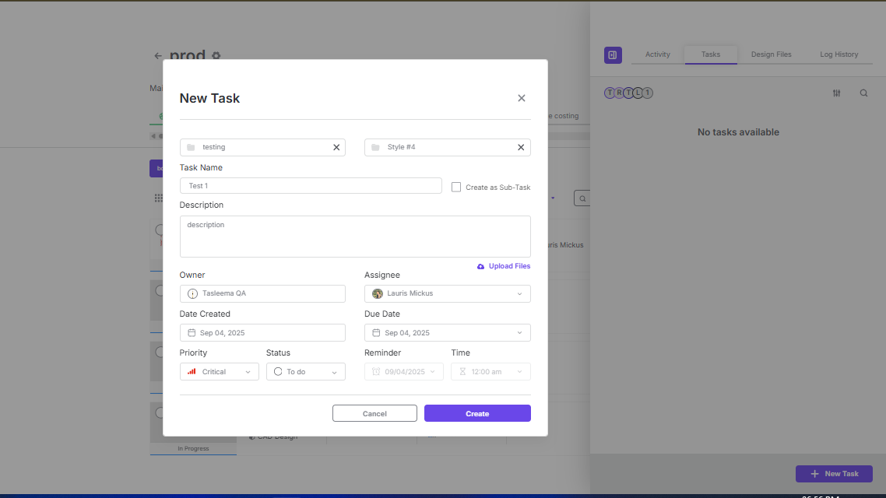The image size is (886, 498).
Task: Change the Status dropdown from To do
Action: point(305,372)
